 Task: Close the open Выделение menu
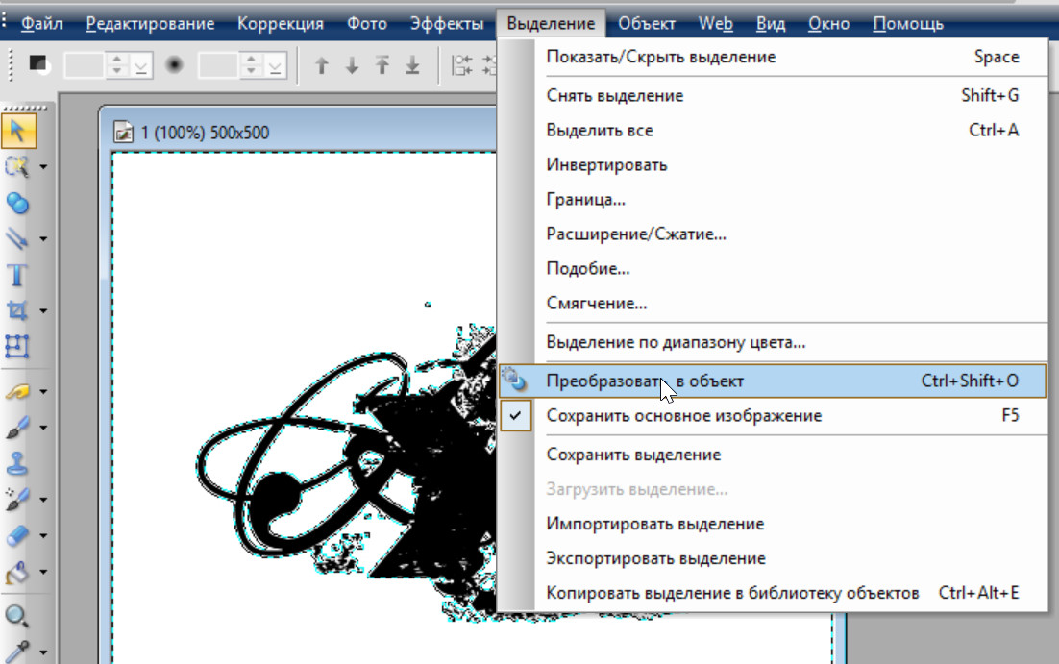coord(551,24)
